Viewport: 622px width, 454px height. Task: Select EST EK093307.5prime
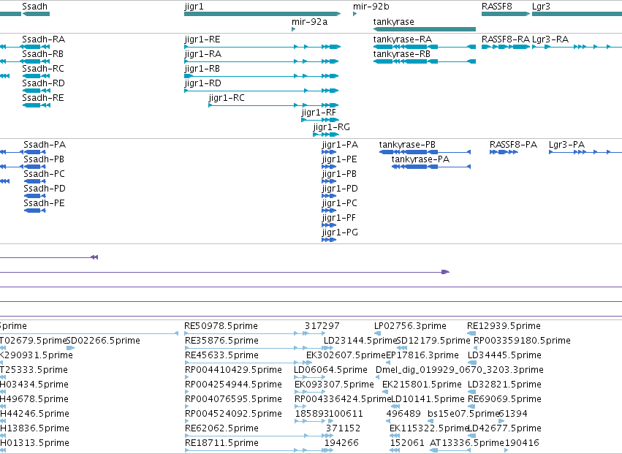click(334, 385)
